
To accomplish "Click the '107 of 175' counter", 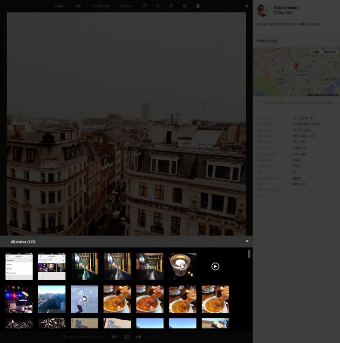I will click(x=156, y=337).
